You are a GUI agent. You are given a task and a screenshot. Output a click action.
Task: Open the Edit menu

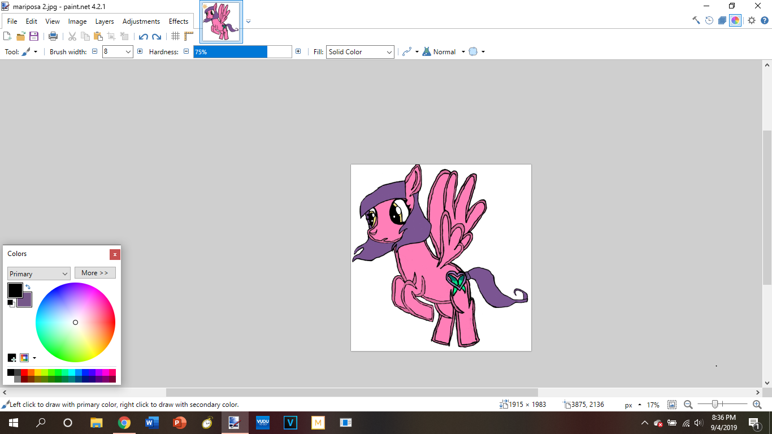[x=32, y=21]
